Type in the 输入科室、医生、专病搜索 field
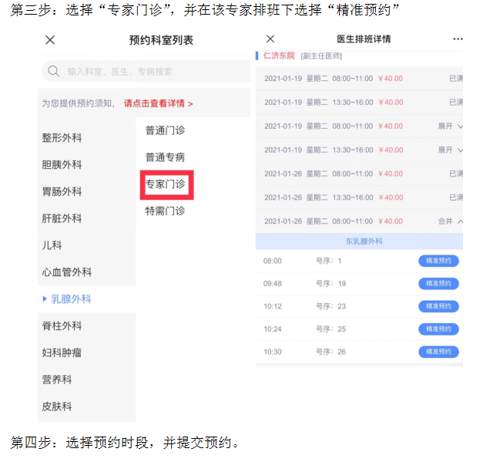Image resolution: width=503 pixels, height=462 pixels. coord(146,72)
